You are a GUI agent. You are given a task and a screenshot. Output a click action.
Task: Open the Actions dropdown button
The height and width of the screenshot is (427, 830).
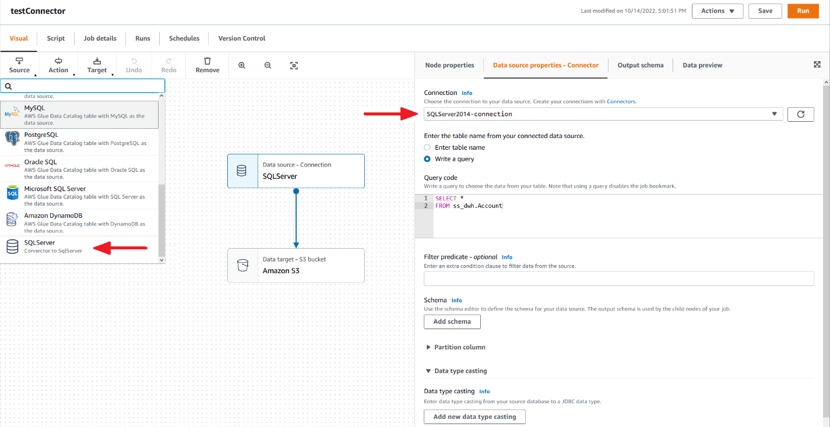coord(718,11)
